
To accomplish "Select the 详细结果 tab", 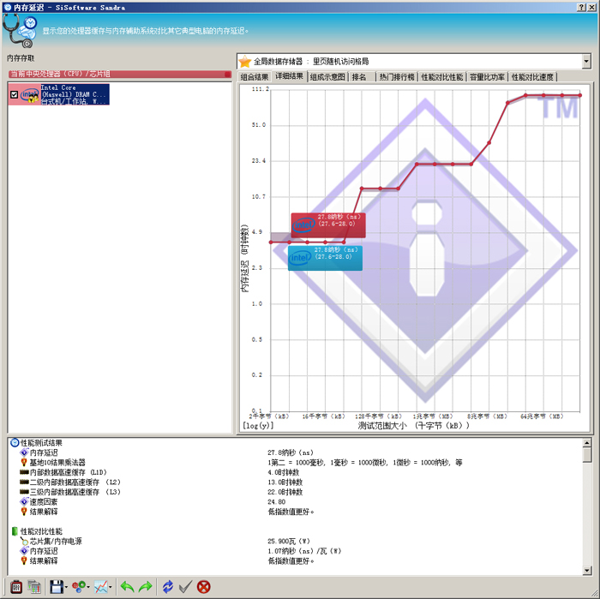I will [290, 76].
